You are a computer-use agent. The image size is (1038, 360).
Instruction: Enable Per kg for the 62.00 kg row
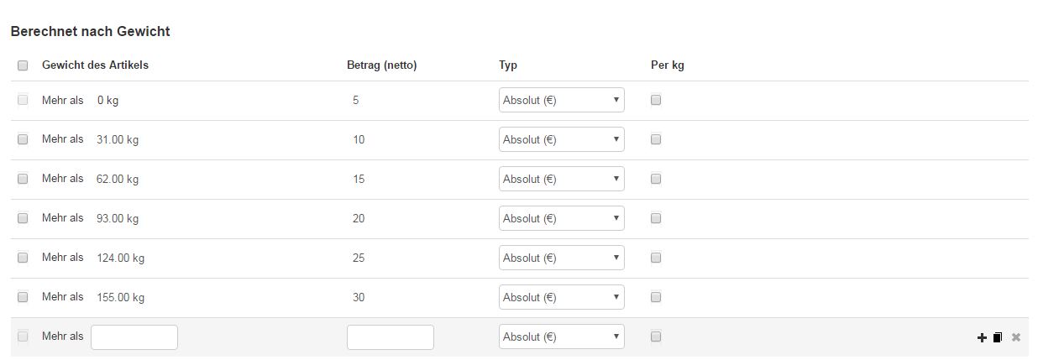click(x=656, y=179)
